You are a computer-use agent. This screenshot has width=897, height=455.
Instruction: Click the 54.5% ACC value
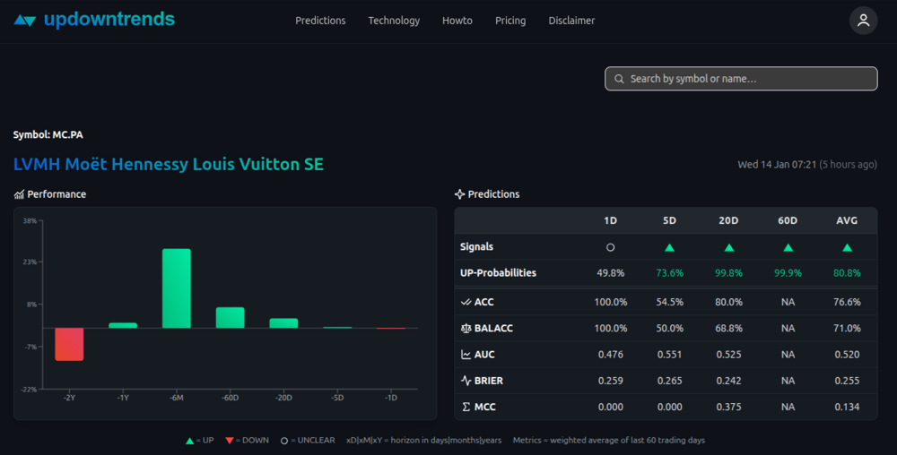669,302
